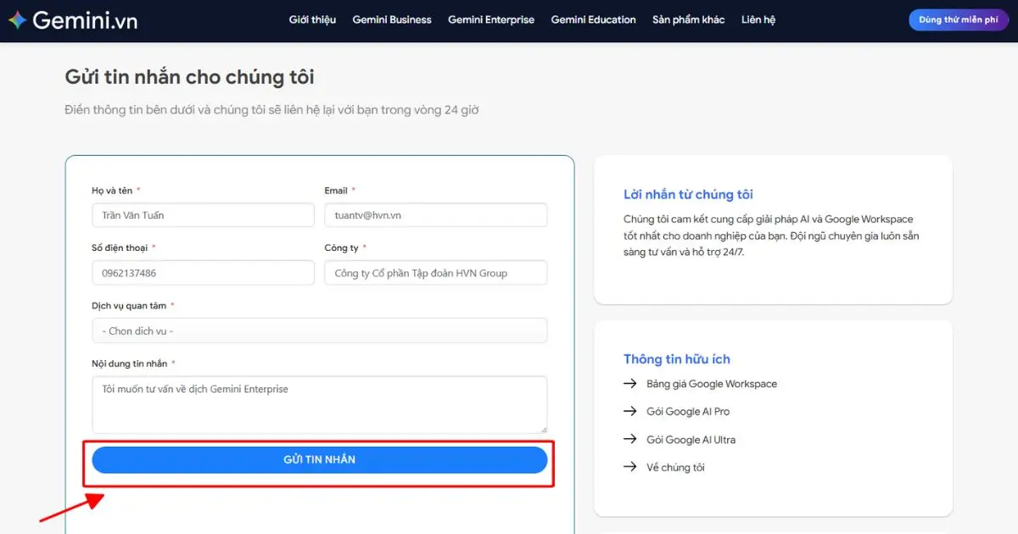Focus the Họ và tên input field

(x=203, y=215)
